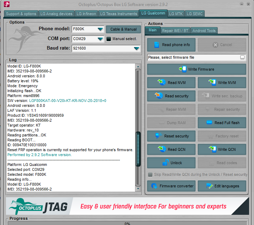The height and width of the screenshot is (225, 254).
Task: Switch to LG Texas Instruments tab
Action: (119, 14)
